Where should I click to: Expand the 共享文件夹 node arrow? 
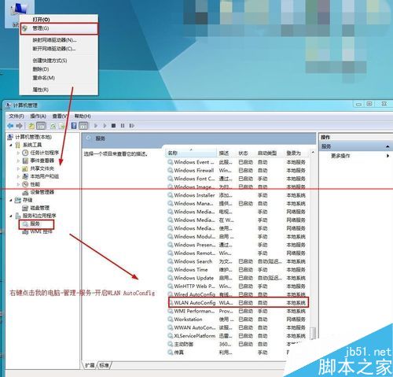[x=18, y=168]
